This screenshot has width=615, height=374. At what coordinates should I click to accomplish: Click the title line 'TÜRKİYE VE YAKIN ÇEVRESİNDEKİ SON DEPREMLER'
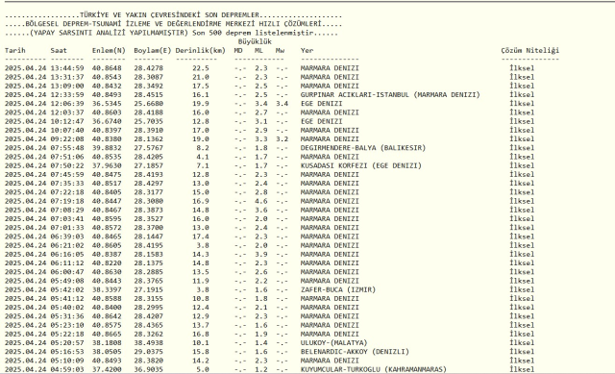169,15
